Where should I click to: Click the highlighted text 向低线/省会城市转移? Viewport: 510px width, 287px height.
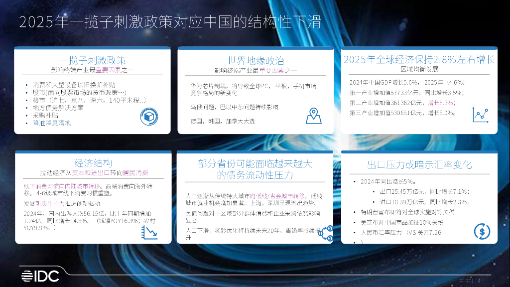tap(277, 196)
